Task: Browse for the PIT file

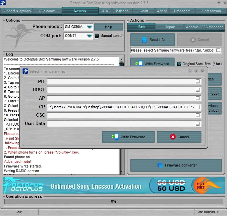Action: (198, 81)
